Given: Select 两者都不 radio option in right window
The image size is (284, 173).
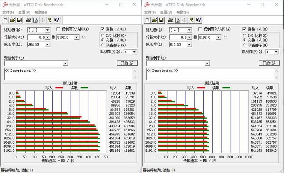Looking at the screenshot, I should point(244,45).
